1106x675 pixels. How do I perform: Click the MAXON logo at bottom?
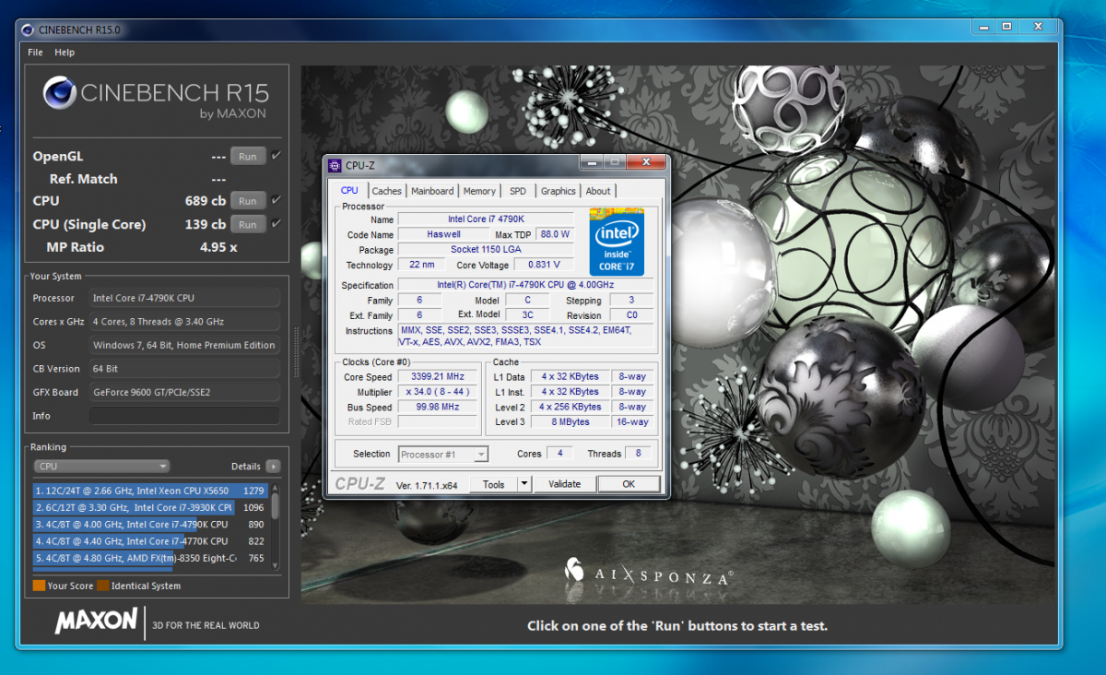tap(96, 622)
